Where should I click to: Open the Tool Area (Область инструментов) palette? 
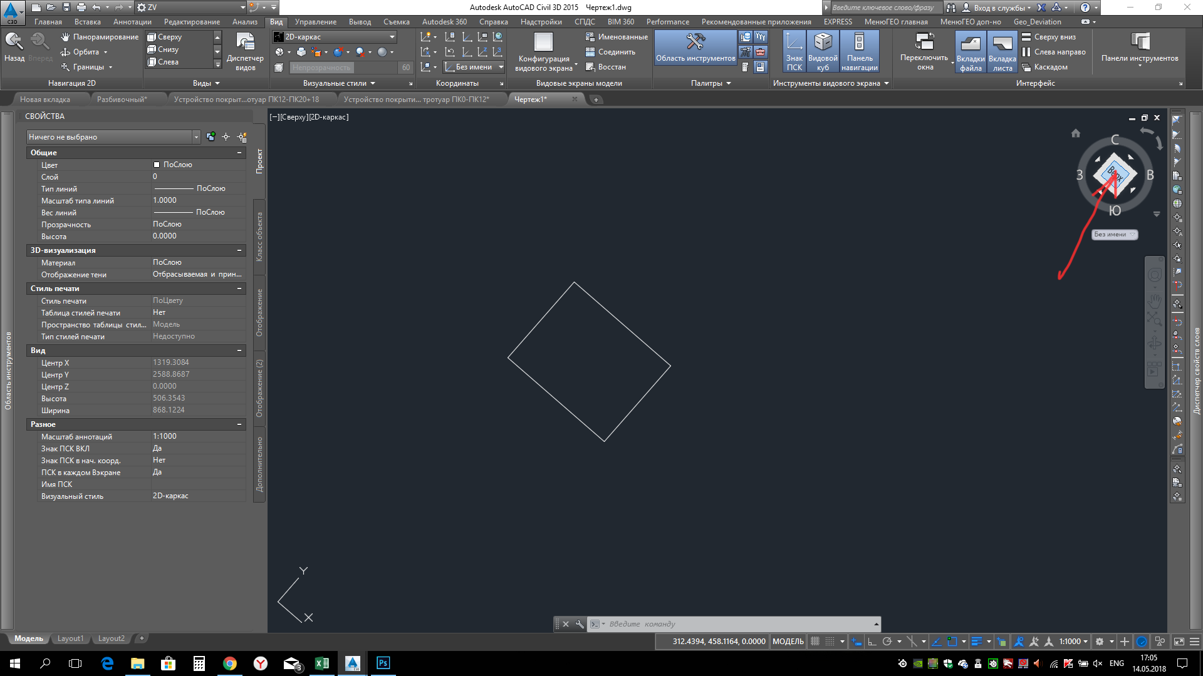click(695, 49)
